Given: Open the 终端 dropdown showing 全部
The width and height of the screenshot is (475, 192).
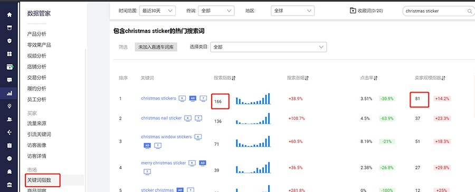Looking at the screenshot, I should 216,11.
